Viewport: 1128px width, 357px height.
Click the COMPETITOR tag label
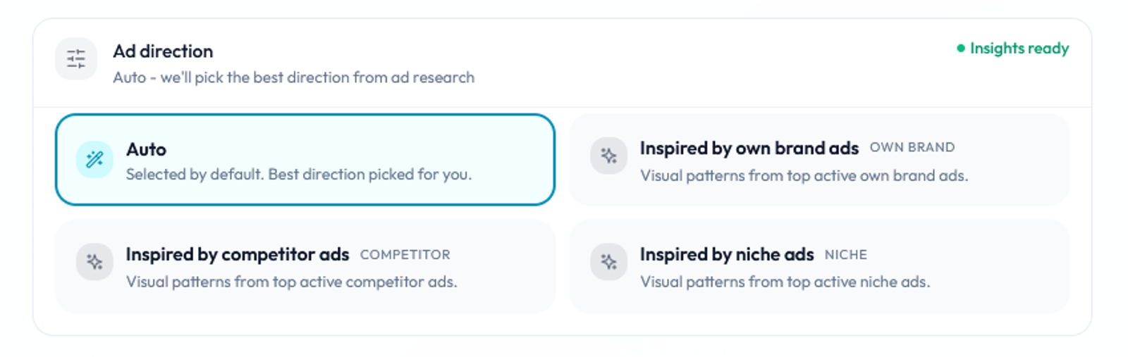tap(405, 255)
